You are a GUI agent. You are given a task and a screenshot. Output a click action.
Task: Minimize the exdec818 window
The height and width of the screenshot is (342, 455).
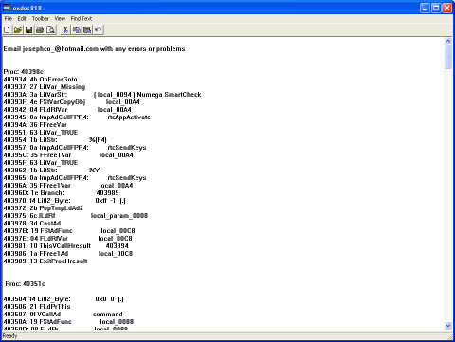(x=425, y=8)
